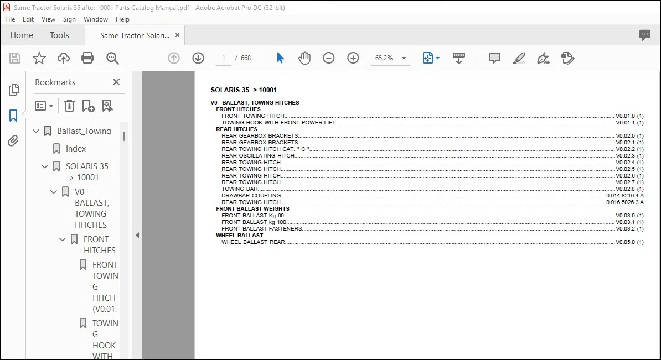Open the Index bookmark

[x=75, y=149]
